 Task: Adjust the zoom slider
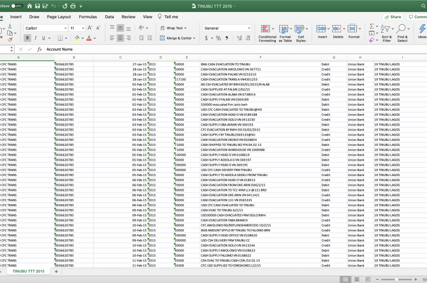tap(396, 280)
